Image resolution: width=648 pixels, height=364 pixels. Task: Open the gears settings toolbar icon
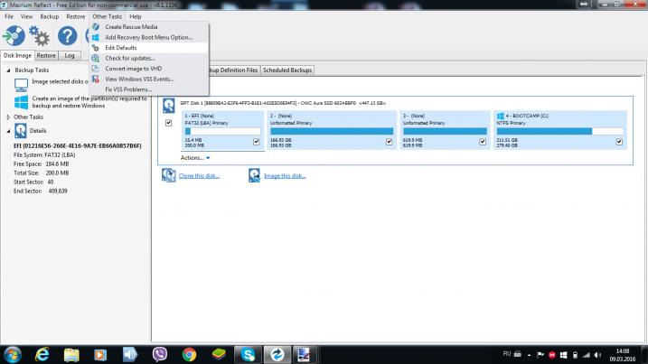coord(39,36)
